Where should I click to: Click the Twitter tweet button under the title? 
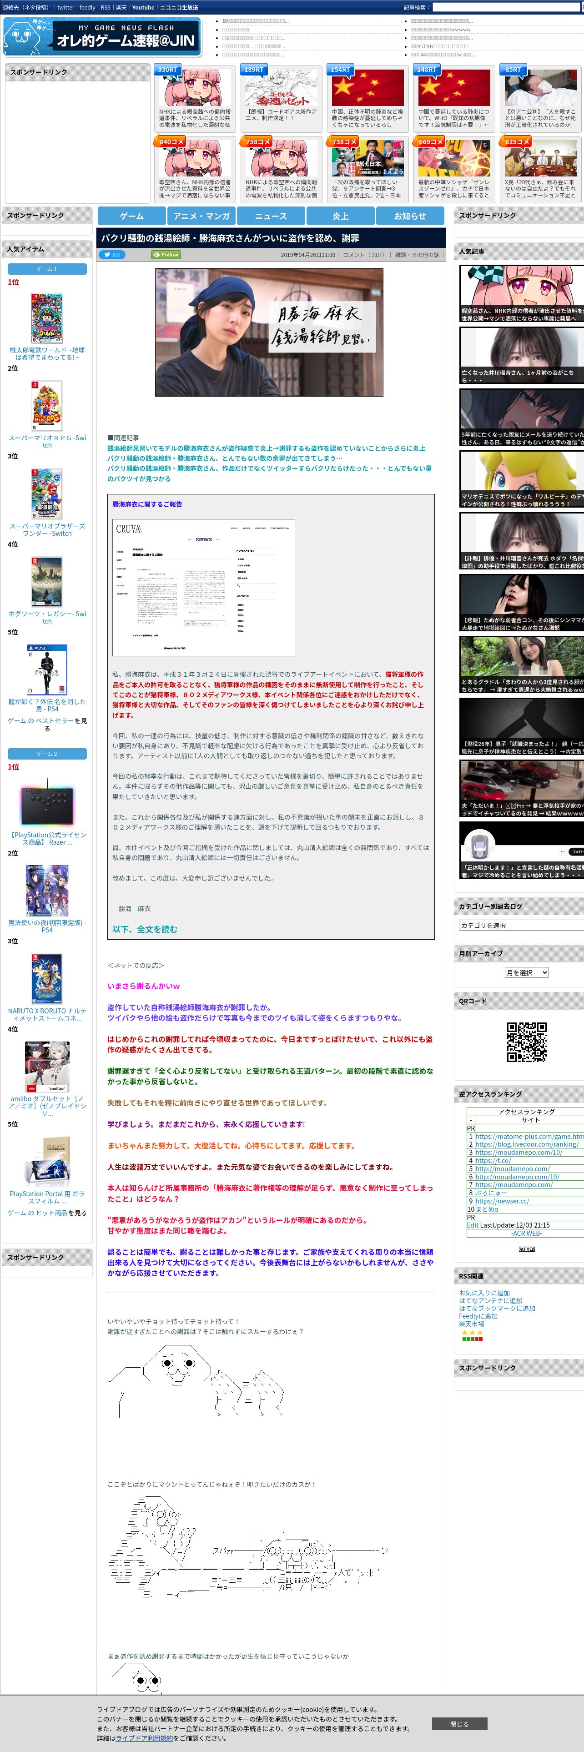[112, 254]
